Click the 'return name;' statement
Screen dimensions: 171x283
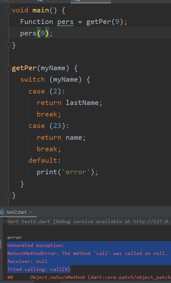tap(61, 138)
